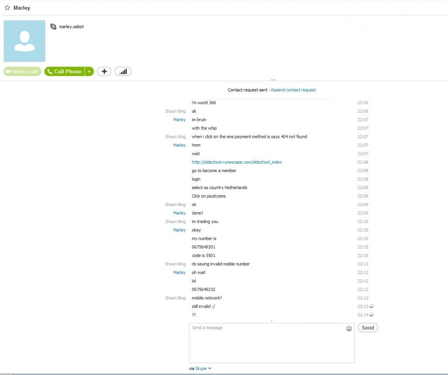Open the emoticon smiley picker
Screen dimensions: 448x375
pyautogui.click(x=349, y=329)
